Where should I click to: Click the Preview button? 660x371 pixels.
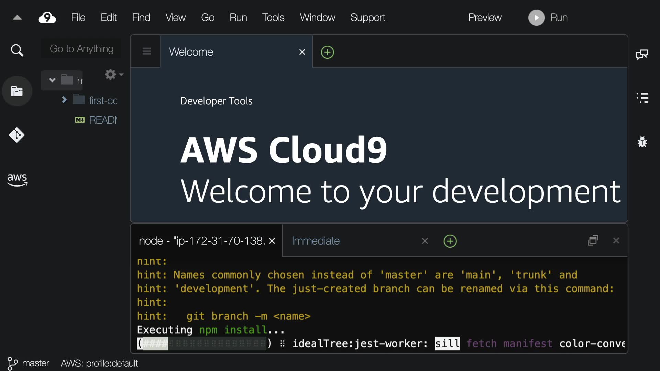pyautogui.click(x=485, y=18)
